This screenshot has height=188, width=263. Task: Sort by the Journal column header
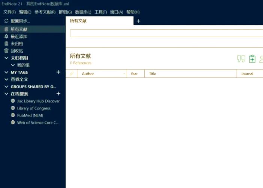(x=250, y=74)
